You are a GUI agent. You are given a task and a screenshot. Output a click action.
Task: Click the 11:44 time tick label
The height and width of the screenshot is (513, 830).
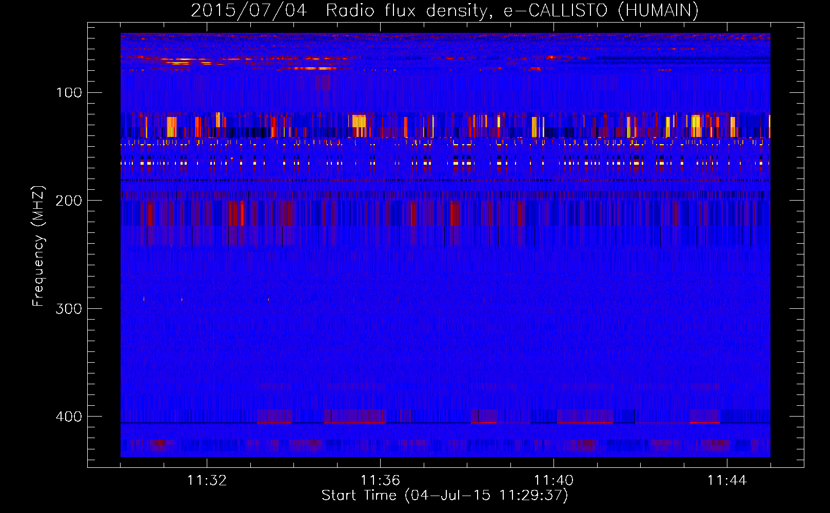727,480
